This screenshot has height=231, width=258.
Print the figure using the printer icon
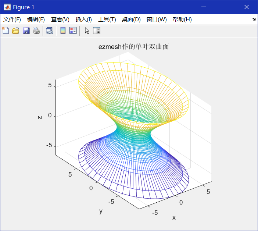tap(36, 31)
